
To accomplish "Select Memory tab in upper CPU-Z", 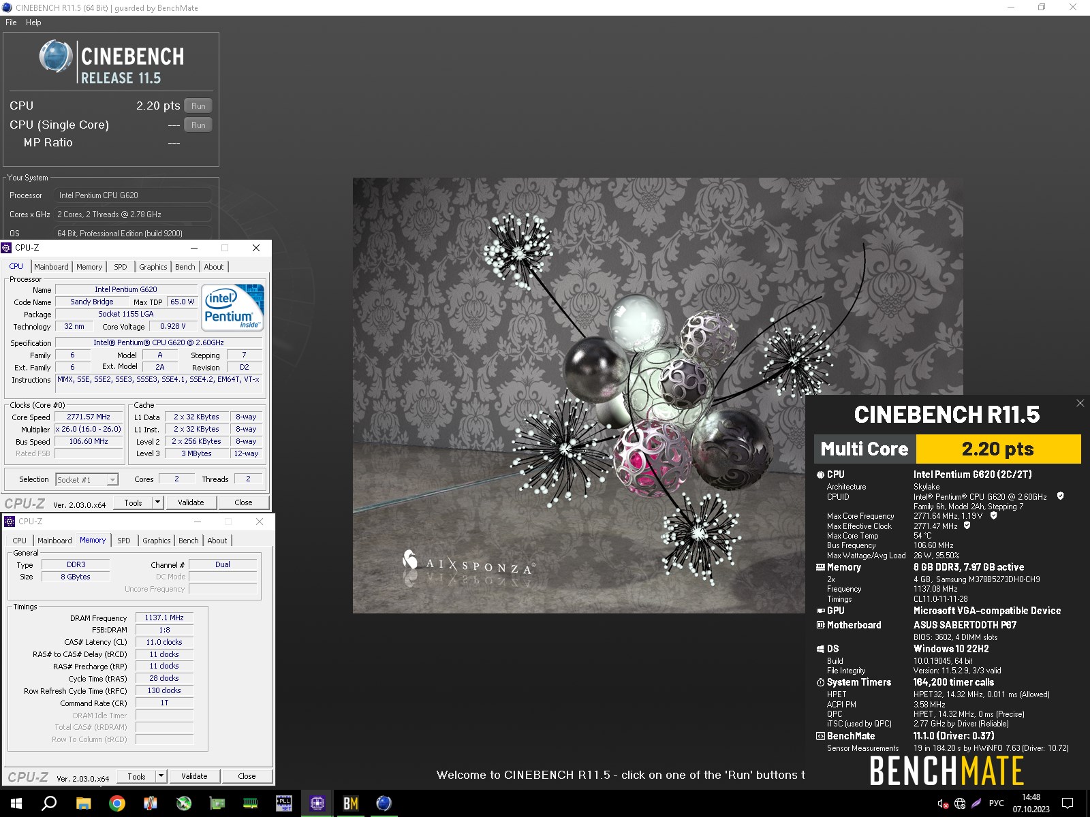I will 89,267.
